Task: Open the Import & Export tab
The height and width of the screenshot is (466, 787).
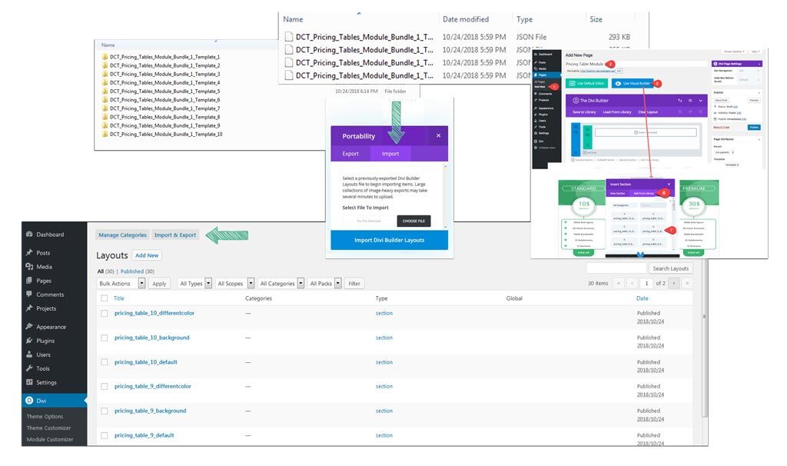Action: click(x=175, y=235)
